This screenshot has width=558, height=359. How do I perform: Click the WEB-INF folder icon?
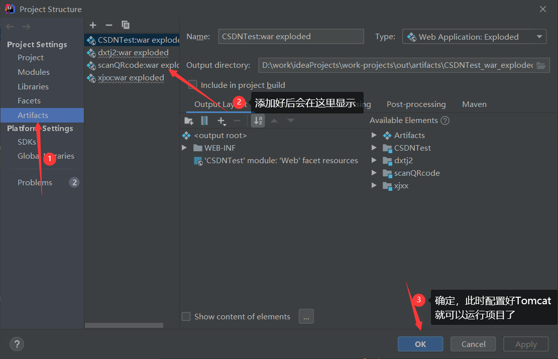pos(198,148)
